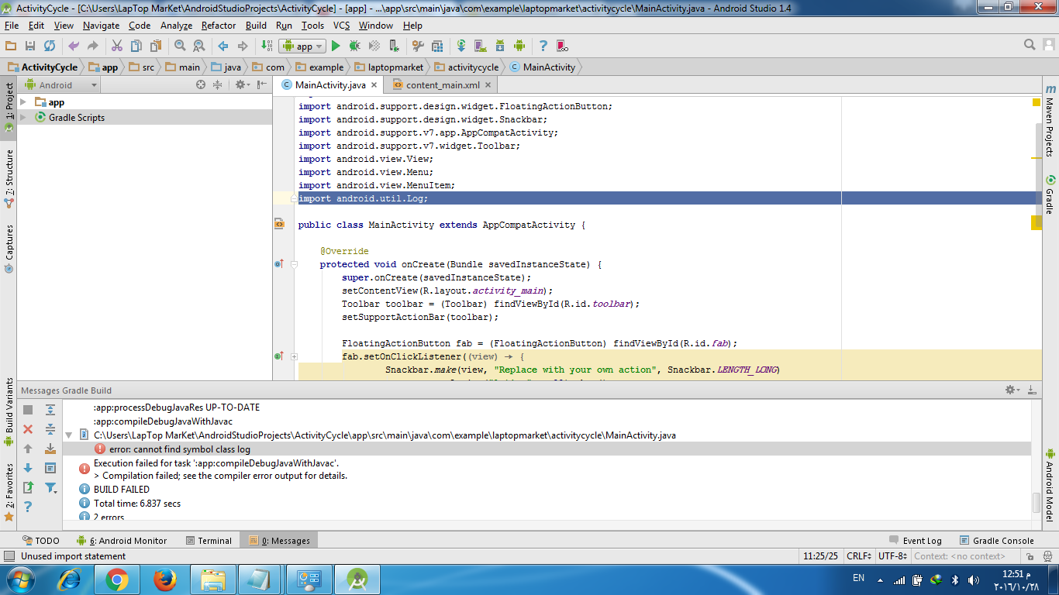The image size is (1059, 595).
Task: Collapse MainActivity.java error file node
Action: (69, 435)
